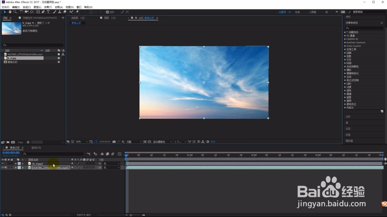Switch to the 标准 workspace
Viewport: 387px width, 217px height.
(297, 12)
